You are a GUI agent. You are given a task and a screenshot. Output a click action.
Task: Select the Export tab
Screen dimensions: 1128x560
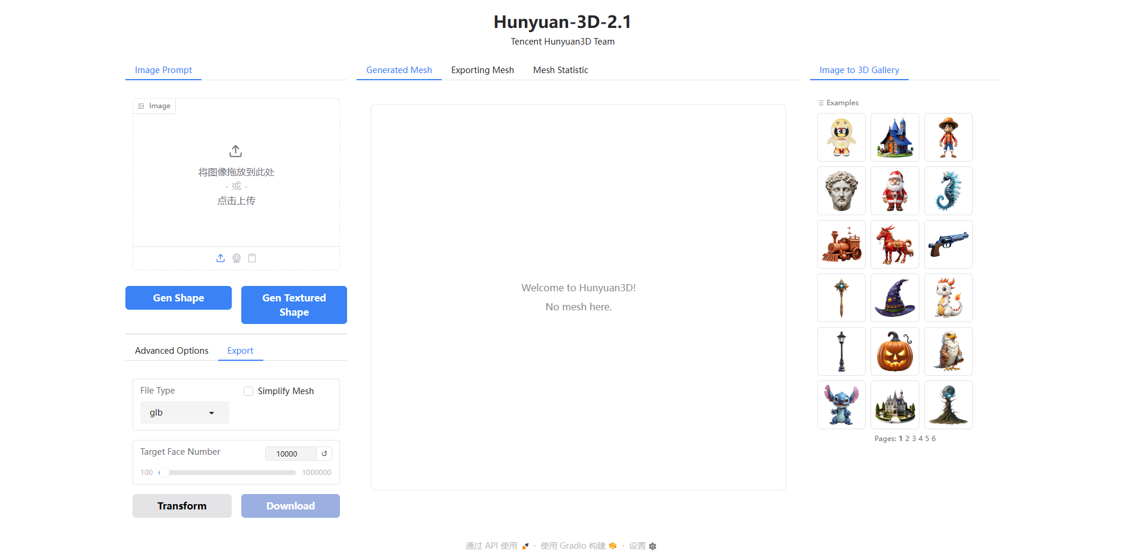coord(240,351)
